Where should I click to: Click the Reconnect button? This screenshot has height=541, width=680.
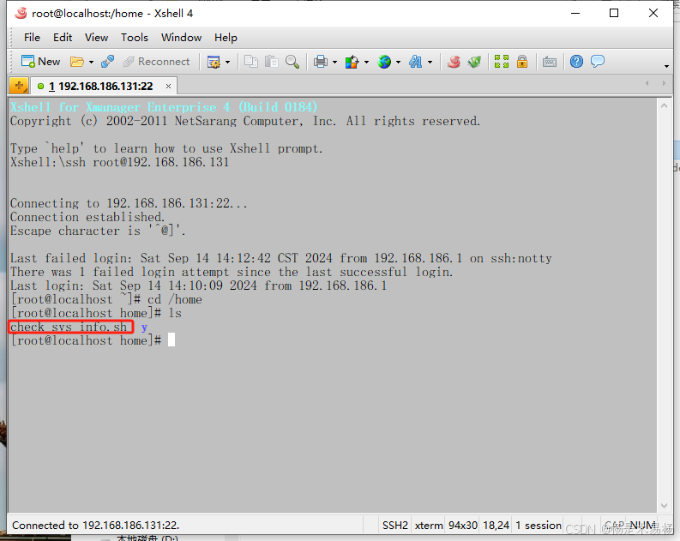157,62
